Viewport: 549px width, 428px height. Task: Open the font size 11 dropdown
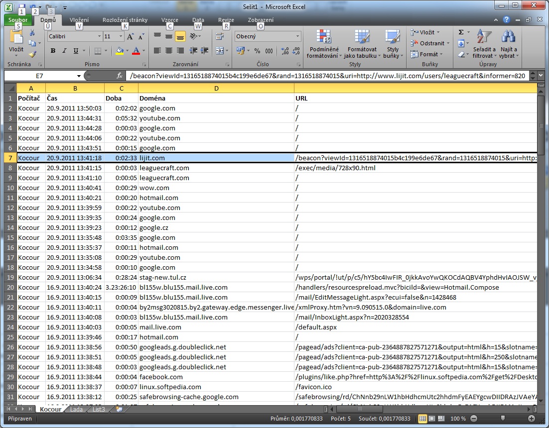click(121, 36)
